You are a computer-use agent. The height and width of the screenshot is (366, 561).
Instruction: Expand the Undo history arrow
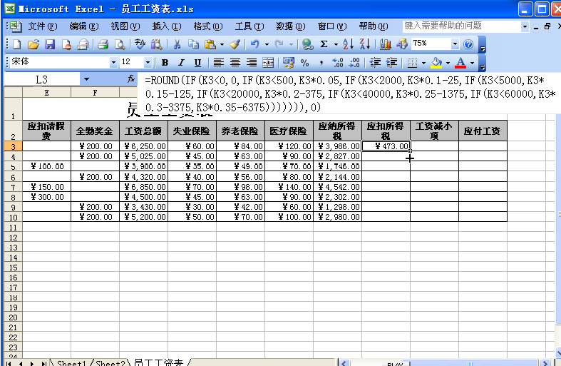click(x=267, y=45)
